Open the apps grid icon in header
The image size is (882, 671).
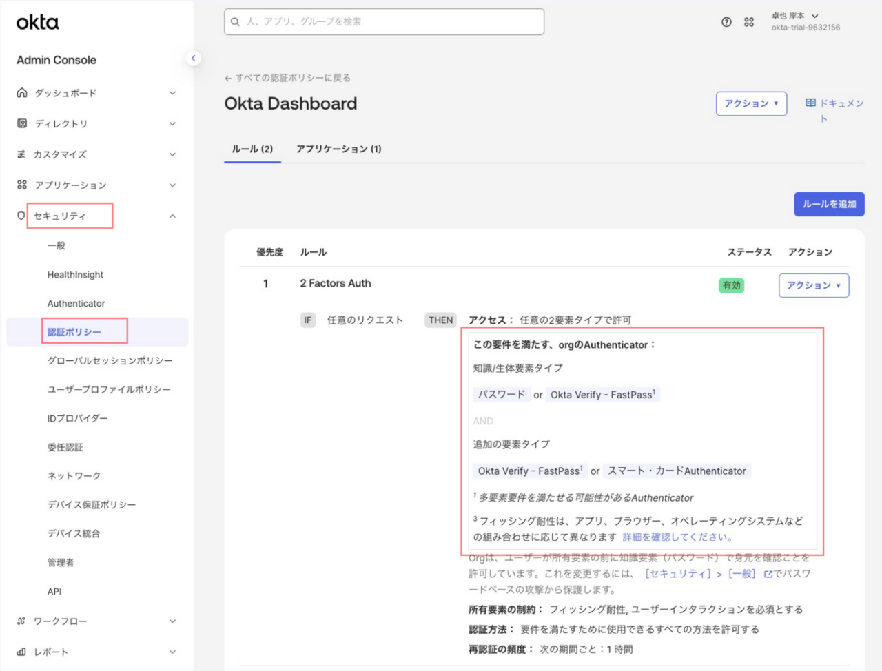pos(749,22)
